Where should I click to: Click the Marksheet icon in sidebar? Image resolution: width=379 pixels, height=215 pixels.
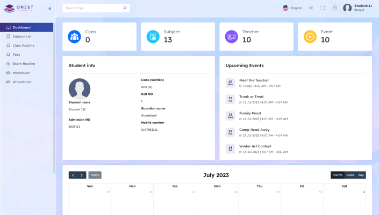[8, 73]
